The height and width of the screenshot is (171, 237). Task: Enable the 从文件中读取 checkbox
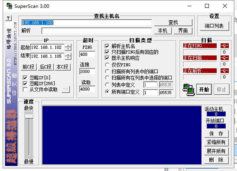click(25, 89)
